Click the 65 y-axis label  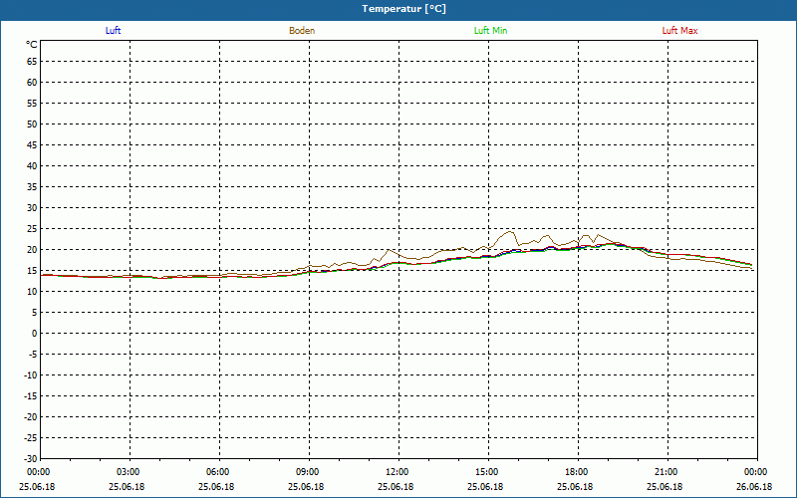coord(32,62)
